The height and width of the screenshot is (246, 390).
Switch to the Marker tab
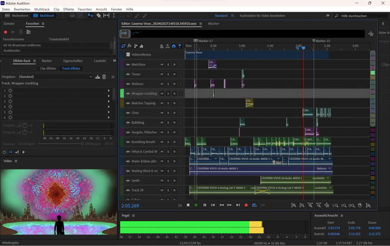click(x=47, y=61)
